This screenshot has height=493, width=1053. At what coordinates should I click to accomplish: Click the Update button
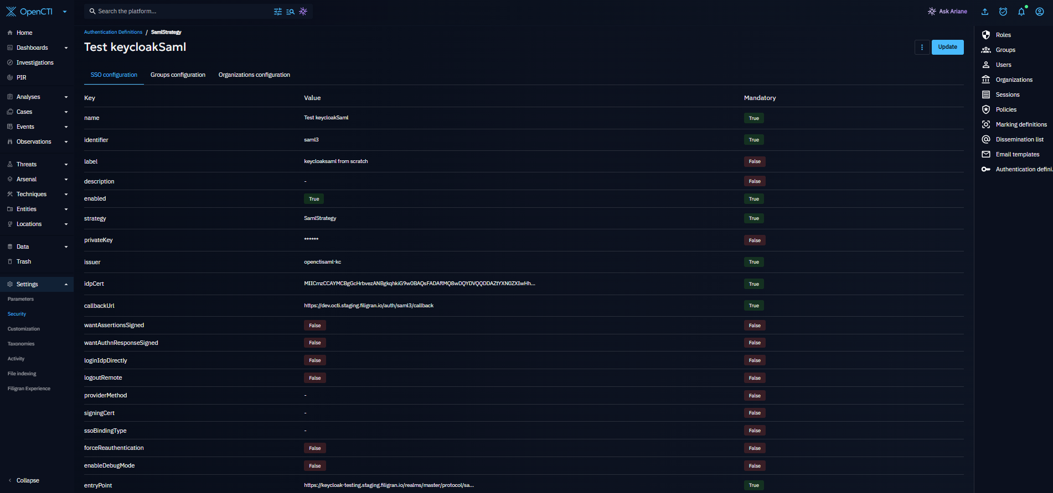click(x=947, y=47)
